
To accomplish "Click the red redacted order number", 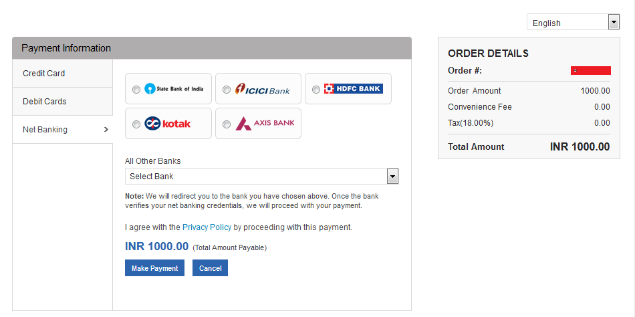I will tap(590, 70).
